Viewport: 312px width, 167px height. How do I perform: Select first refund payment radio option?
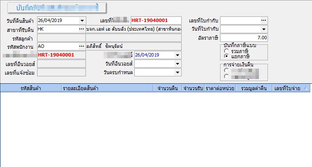[226, 70]
